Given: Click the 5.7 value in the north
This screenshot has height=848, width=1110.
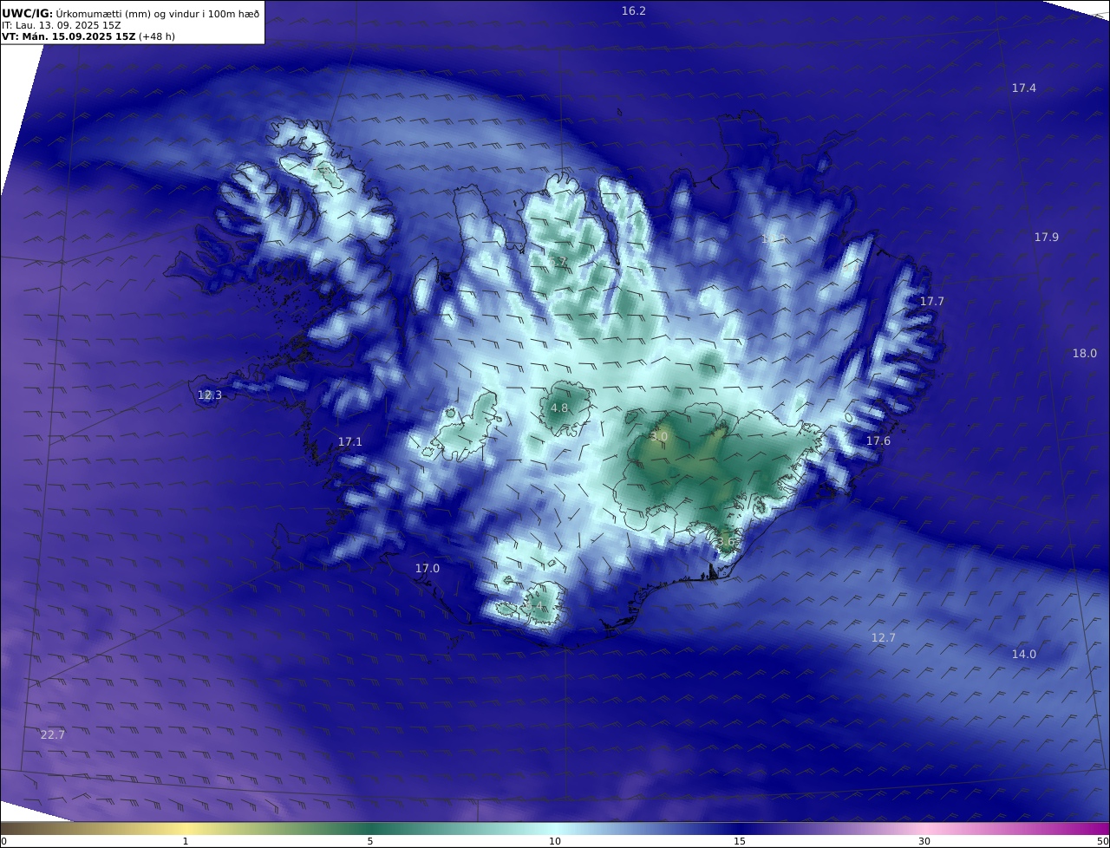Looking at the screenshot, I should click(x=559, y=262).
